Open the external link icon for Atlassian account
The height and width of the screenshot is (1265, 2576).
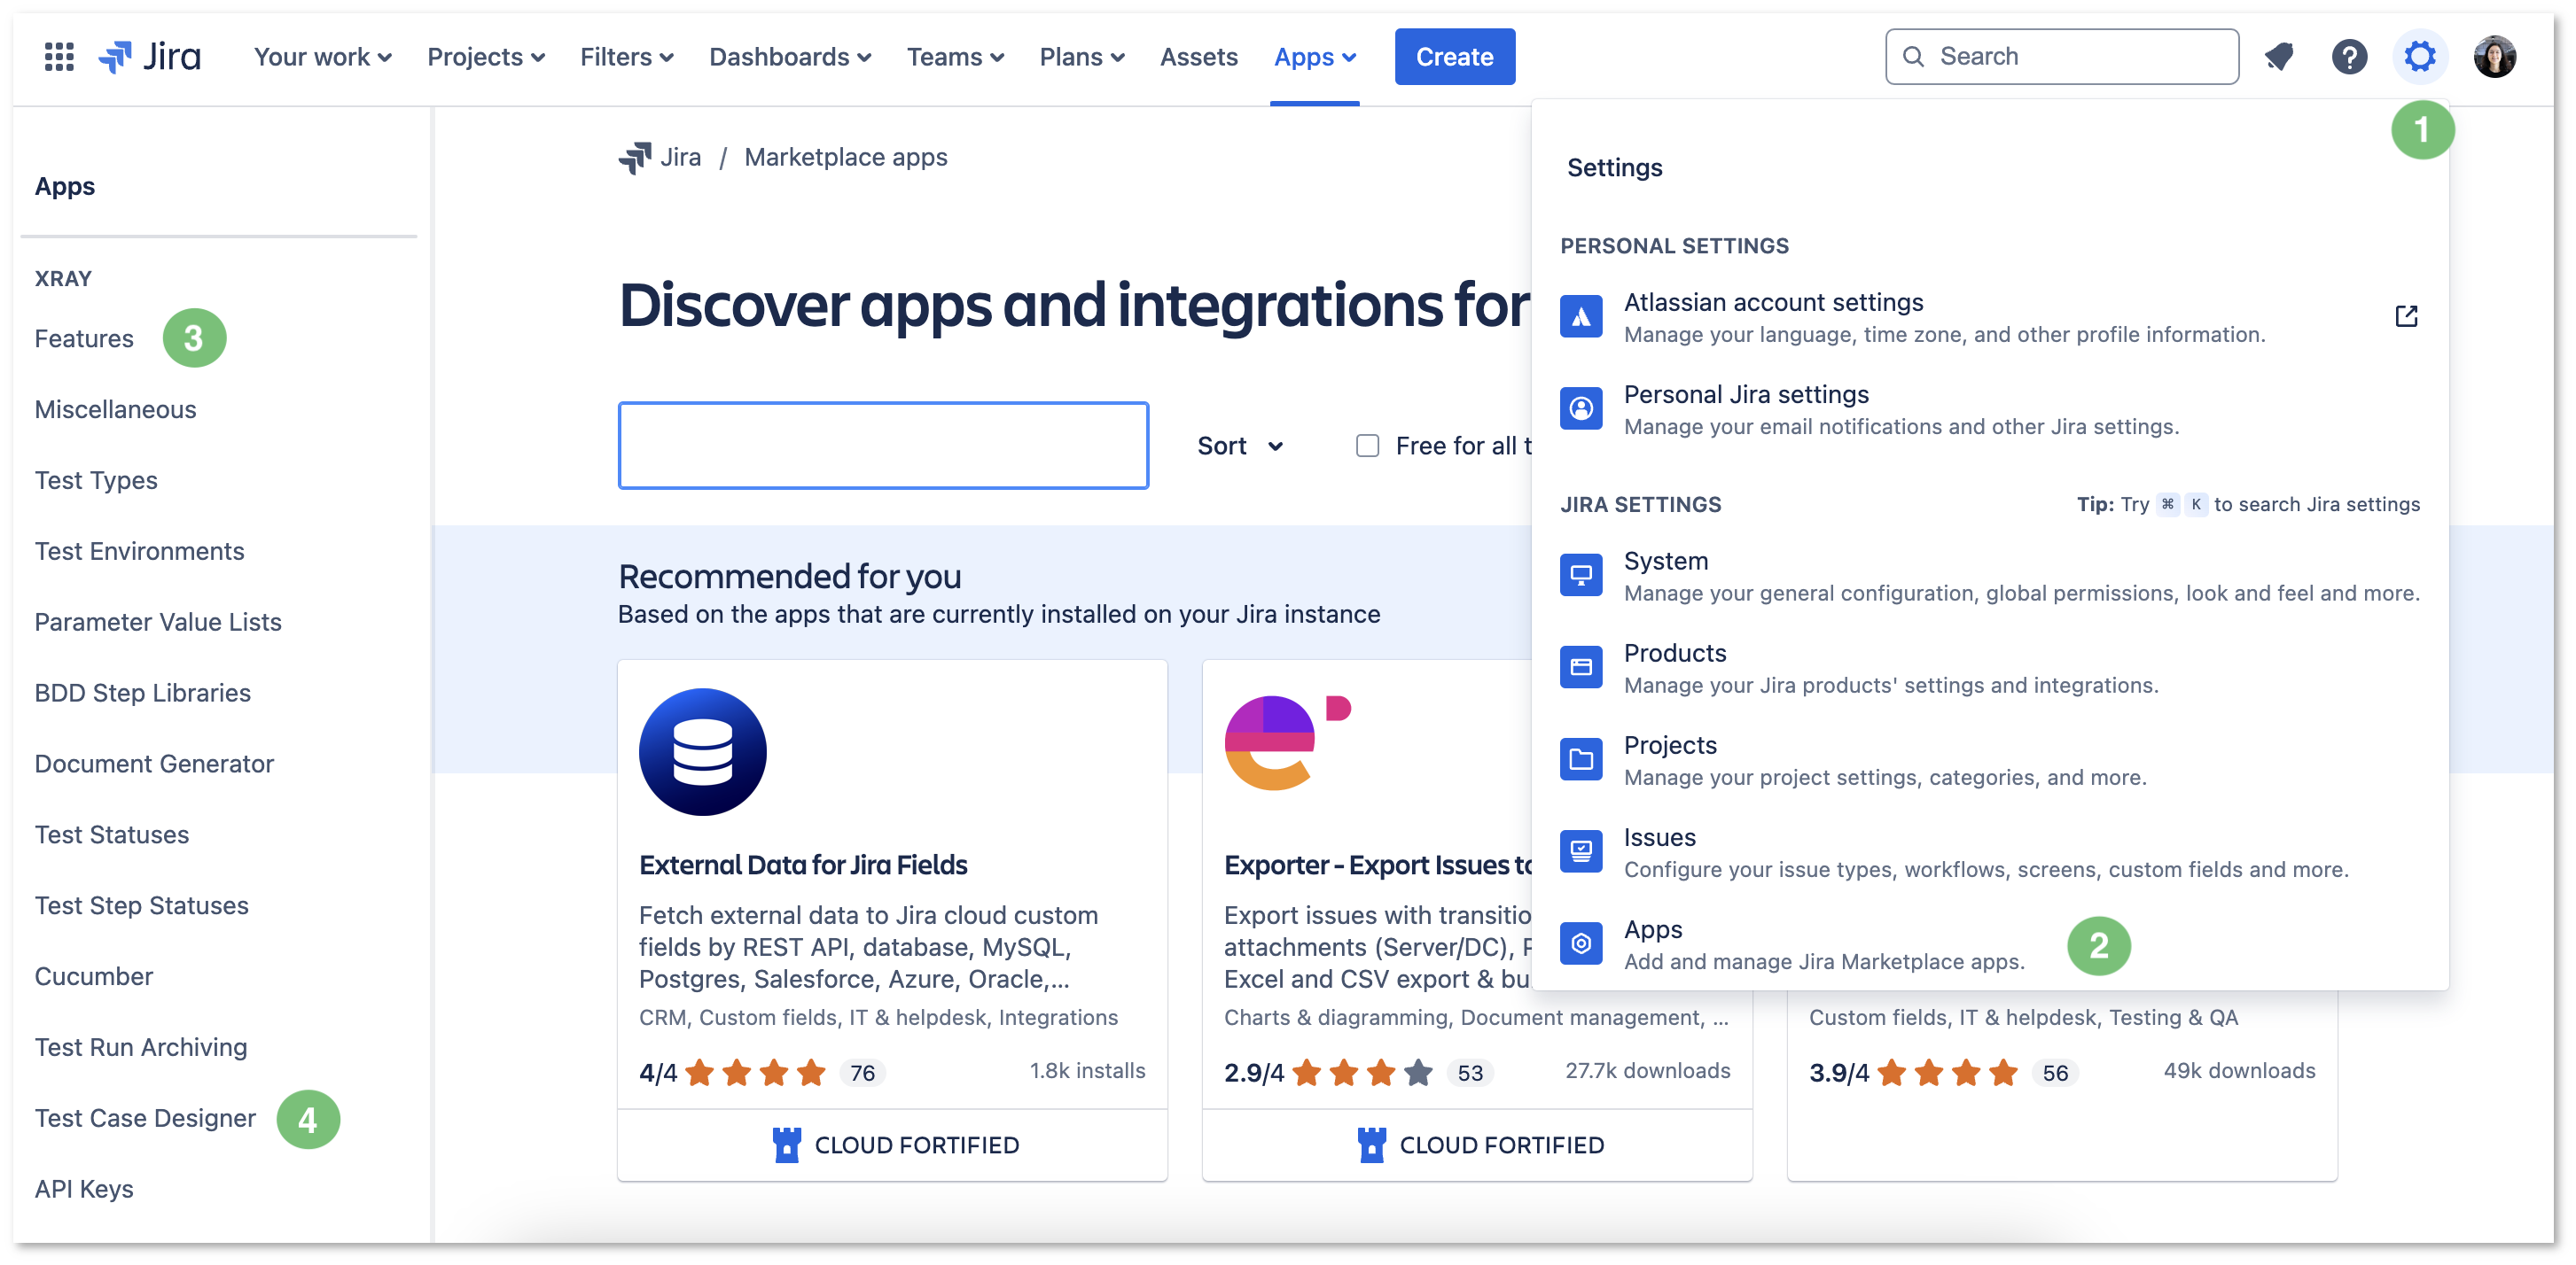2406,317
